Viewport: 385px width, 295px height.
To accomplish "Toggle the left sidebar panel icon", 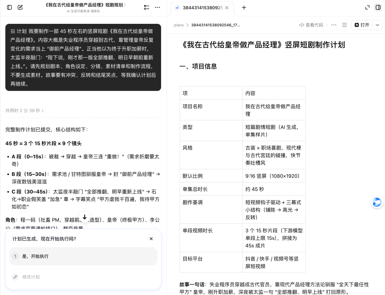I will (9, 7).
